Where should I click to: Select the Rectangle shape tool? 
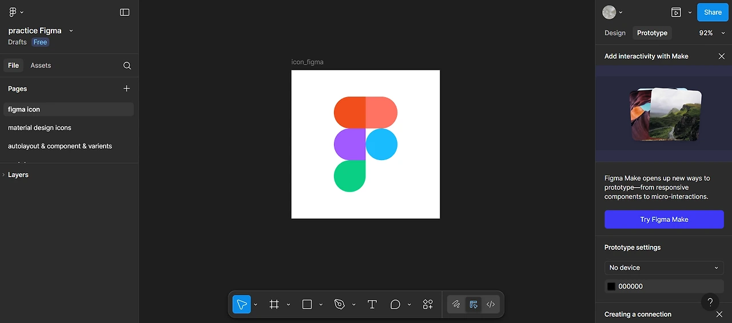tap(307, 304)
